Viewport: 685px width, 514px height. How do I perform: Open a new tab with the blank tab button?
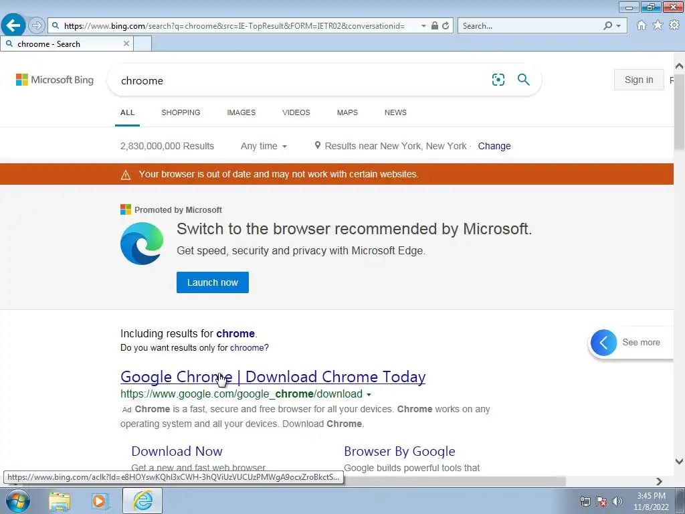(142, 44)
